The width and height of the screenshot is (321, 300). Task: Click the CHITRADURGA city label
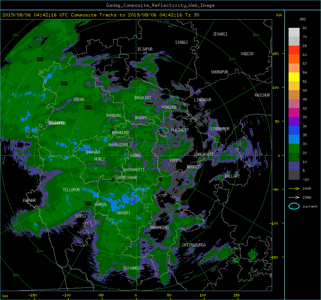194,245
